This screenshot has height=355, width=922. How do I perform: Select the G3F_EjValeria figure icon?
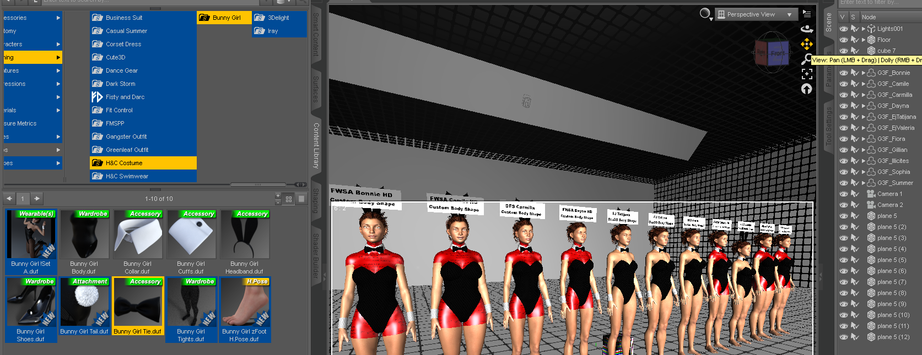point(871,128)
